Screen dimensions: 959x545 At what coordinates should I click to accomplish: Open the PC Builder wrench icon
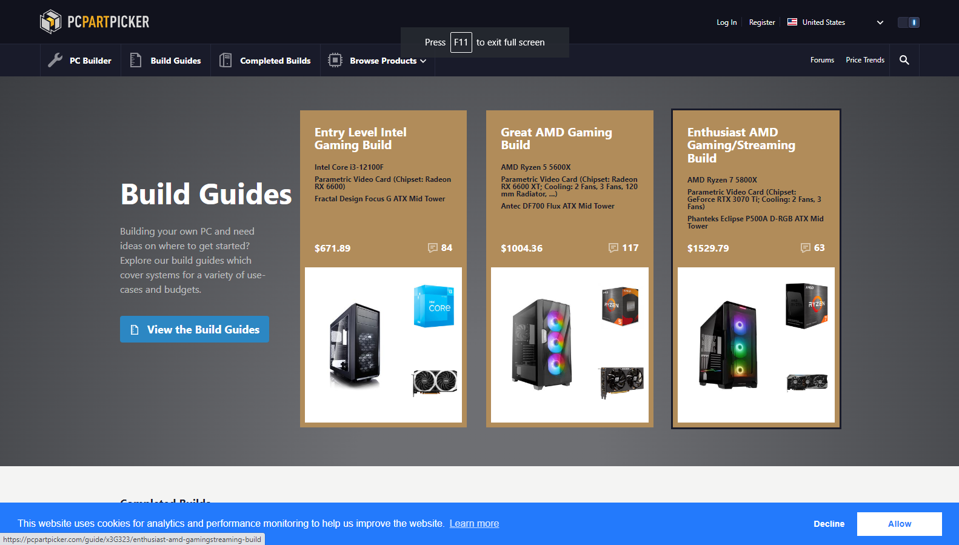(x=55, y=60)
